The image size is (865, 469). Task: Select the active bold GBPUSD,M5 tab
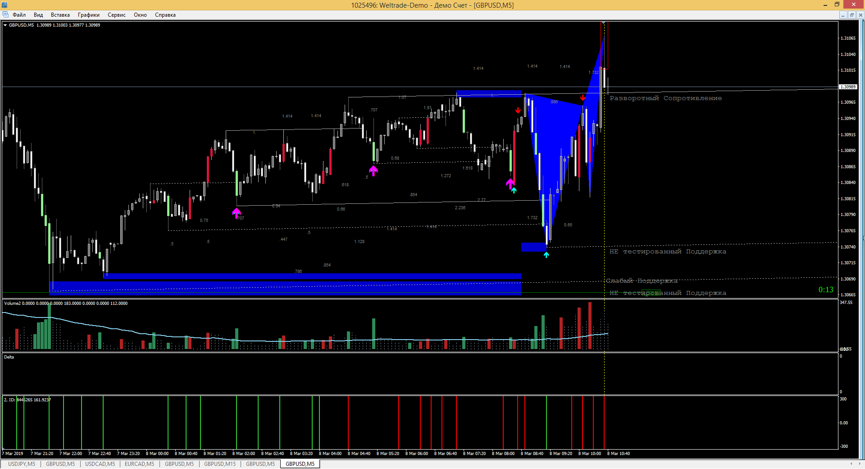coord(300,464)
